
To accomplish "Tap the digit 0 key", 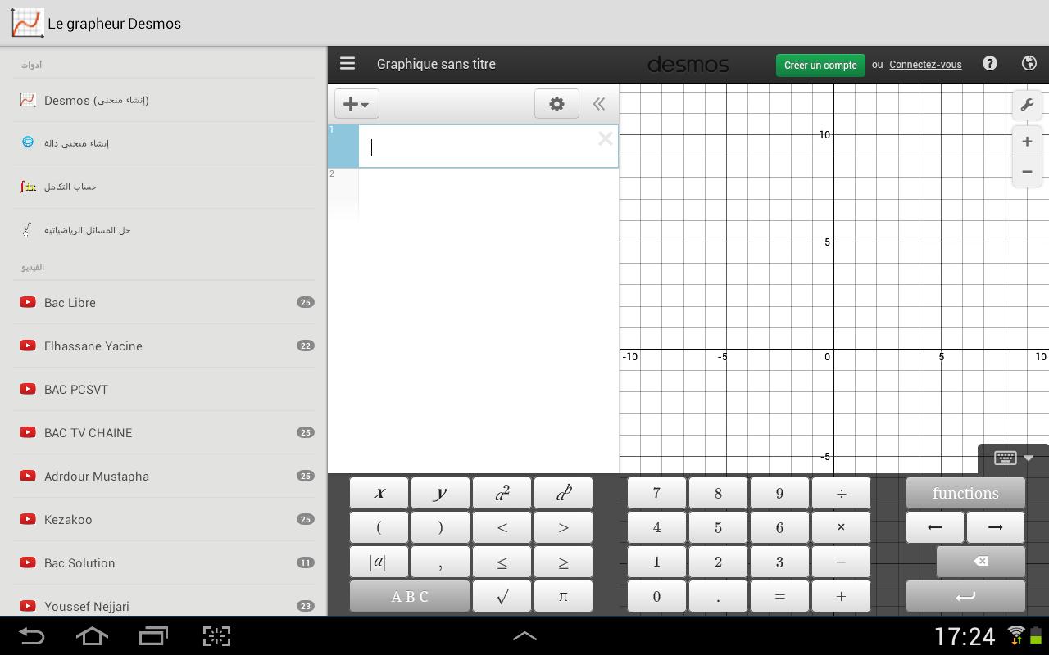I will click(656, 596).
